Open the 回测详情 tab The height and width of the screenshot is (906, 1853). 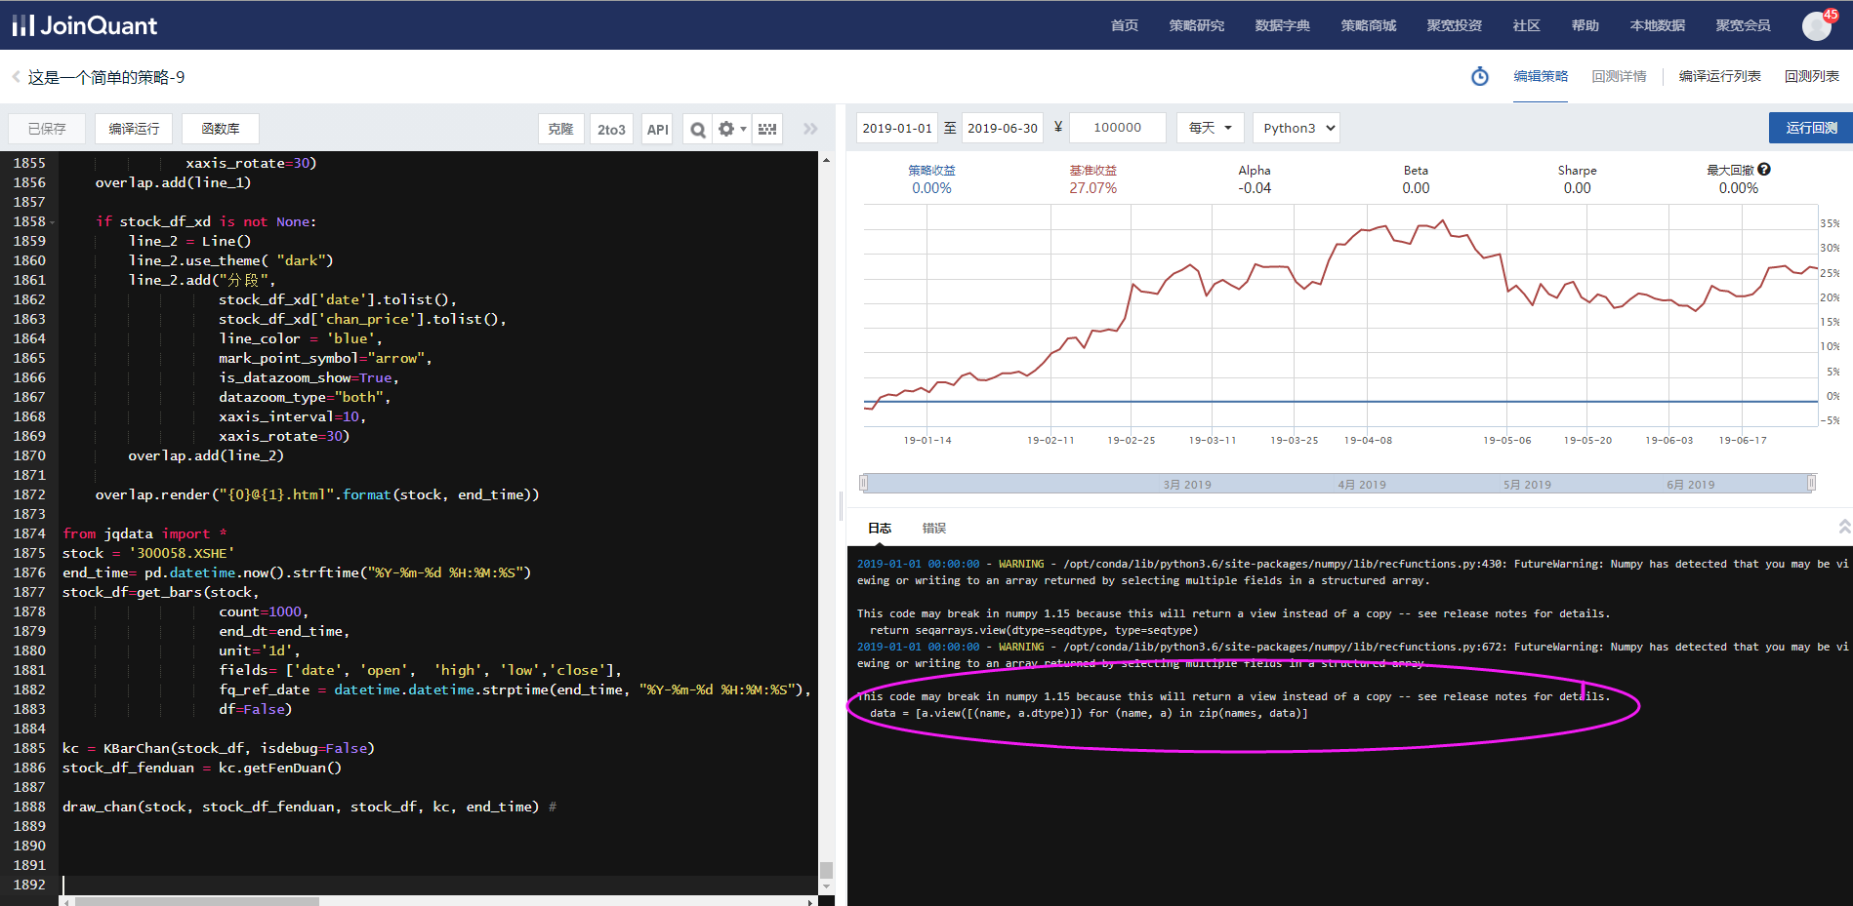pyautogui.click(x=1619, y=76)
